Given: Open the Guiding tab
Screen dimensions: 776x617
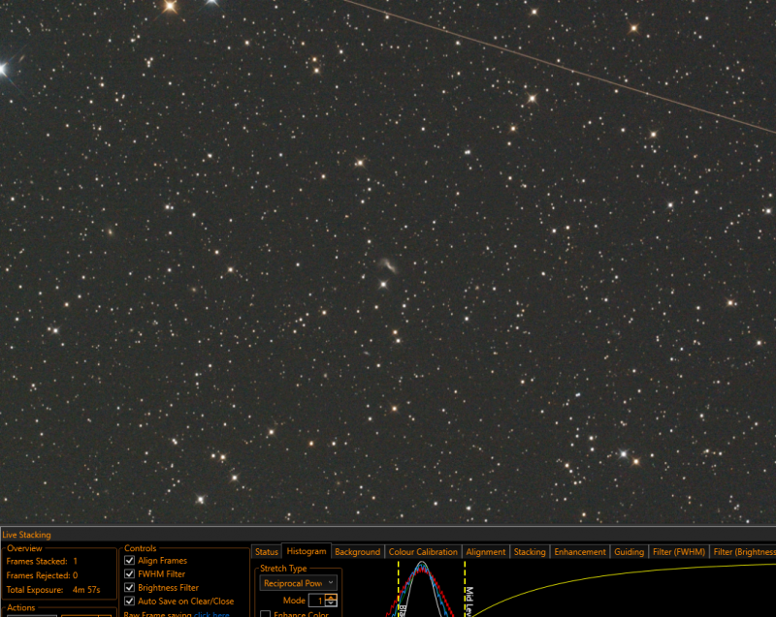Looking at the screenshot, I should tap(629, 552).
